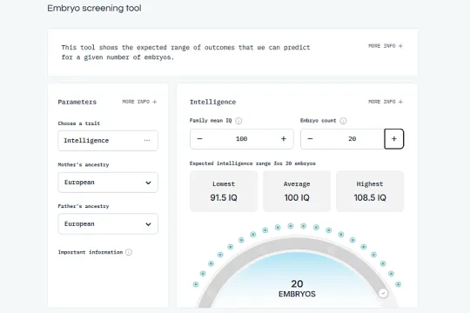Screen dimensions: 470x313
Task: Expand More Info in the Intelligence panel
Action: tap(386, 102)
